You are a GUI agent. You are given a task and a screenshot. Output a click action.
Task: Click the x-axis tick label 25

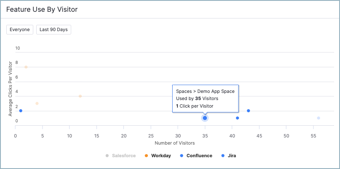tap(151, 136)
